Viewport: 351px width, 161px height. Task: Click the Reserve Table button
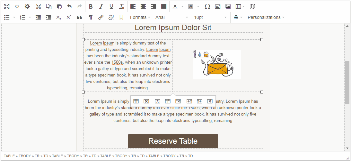tap(173, 141)
